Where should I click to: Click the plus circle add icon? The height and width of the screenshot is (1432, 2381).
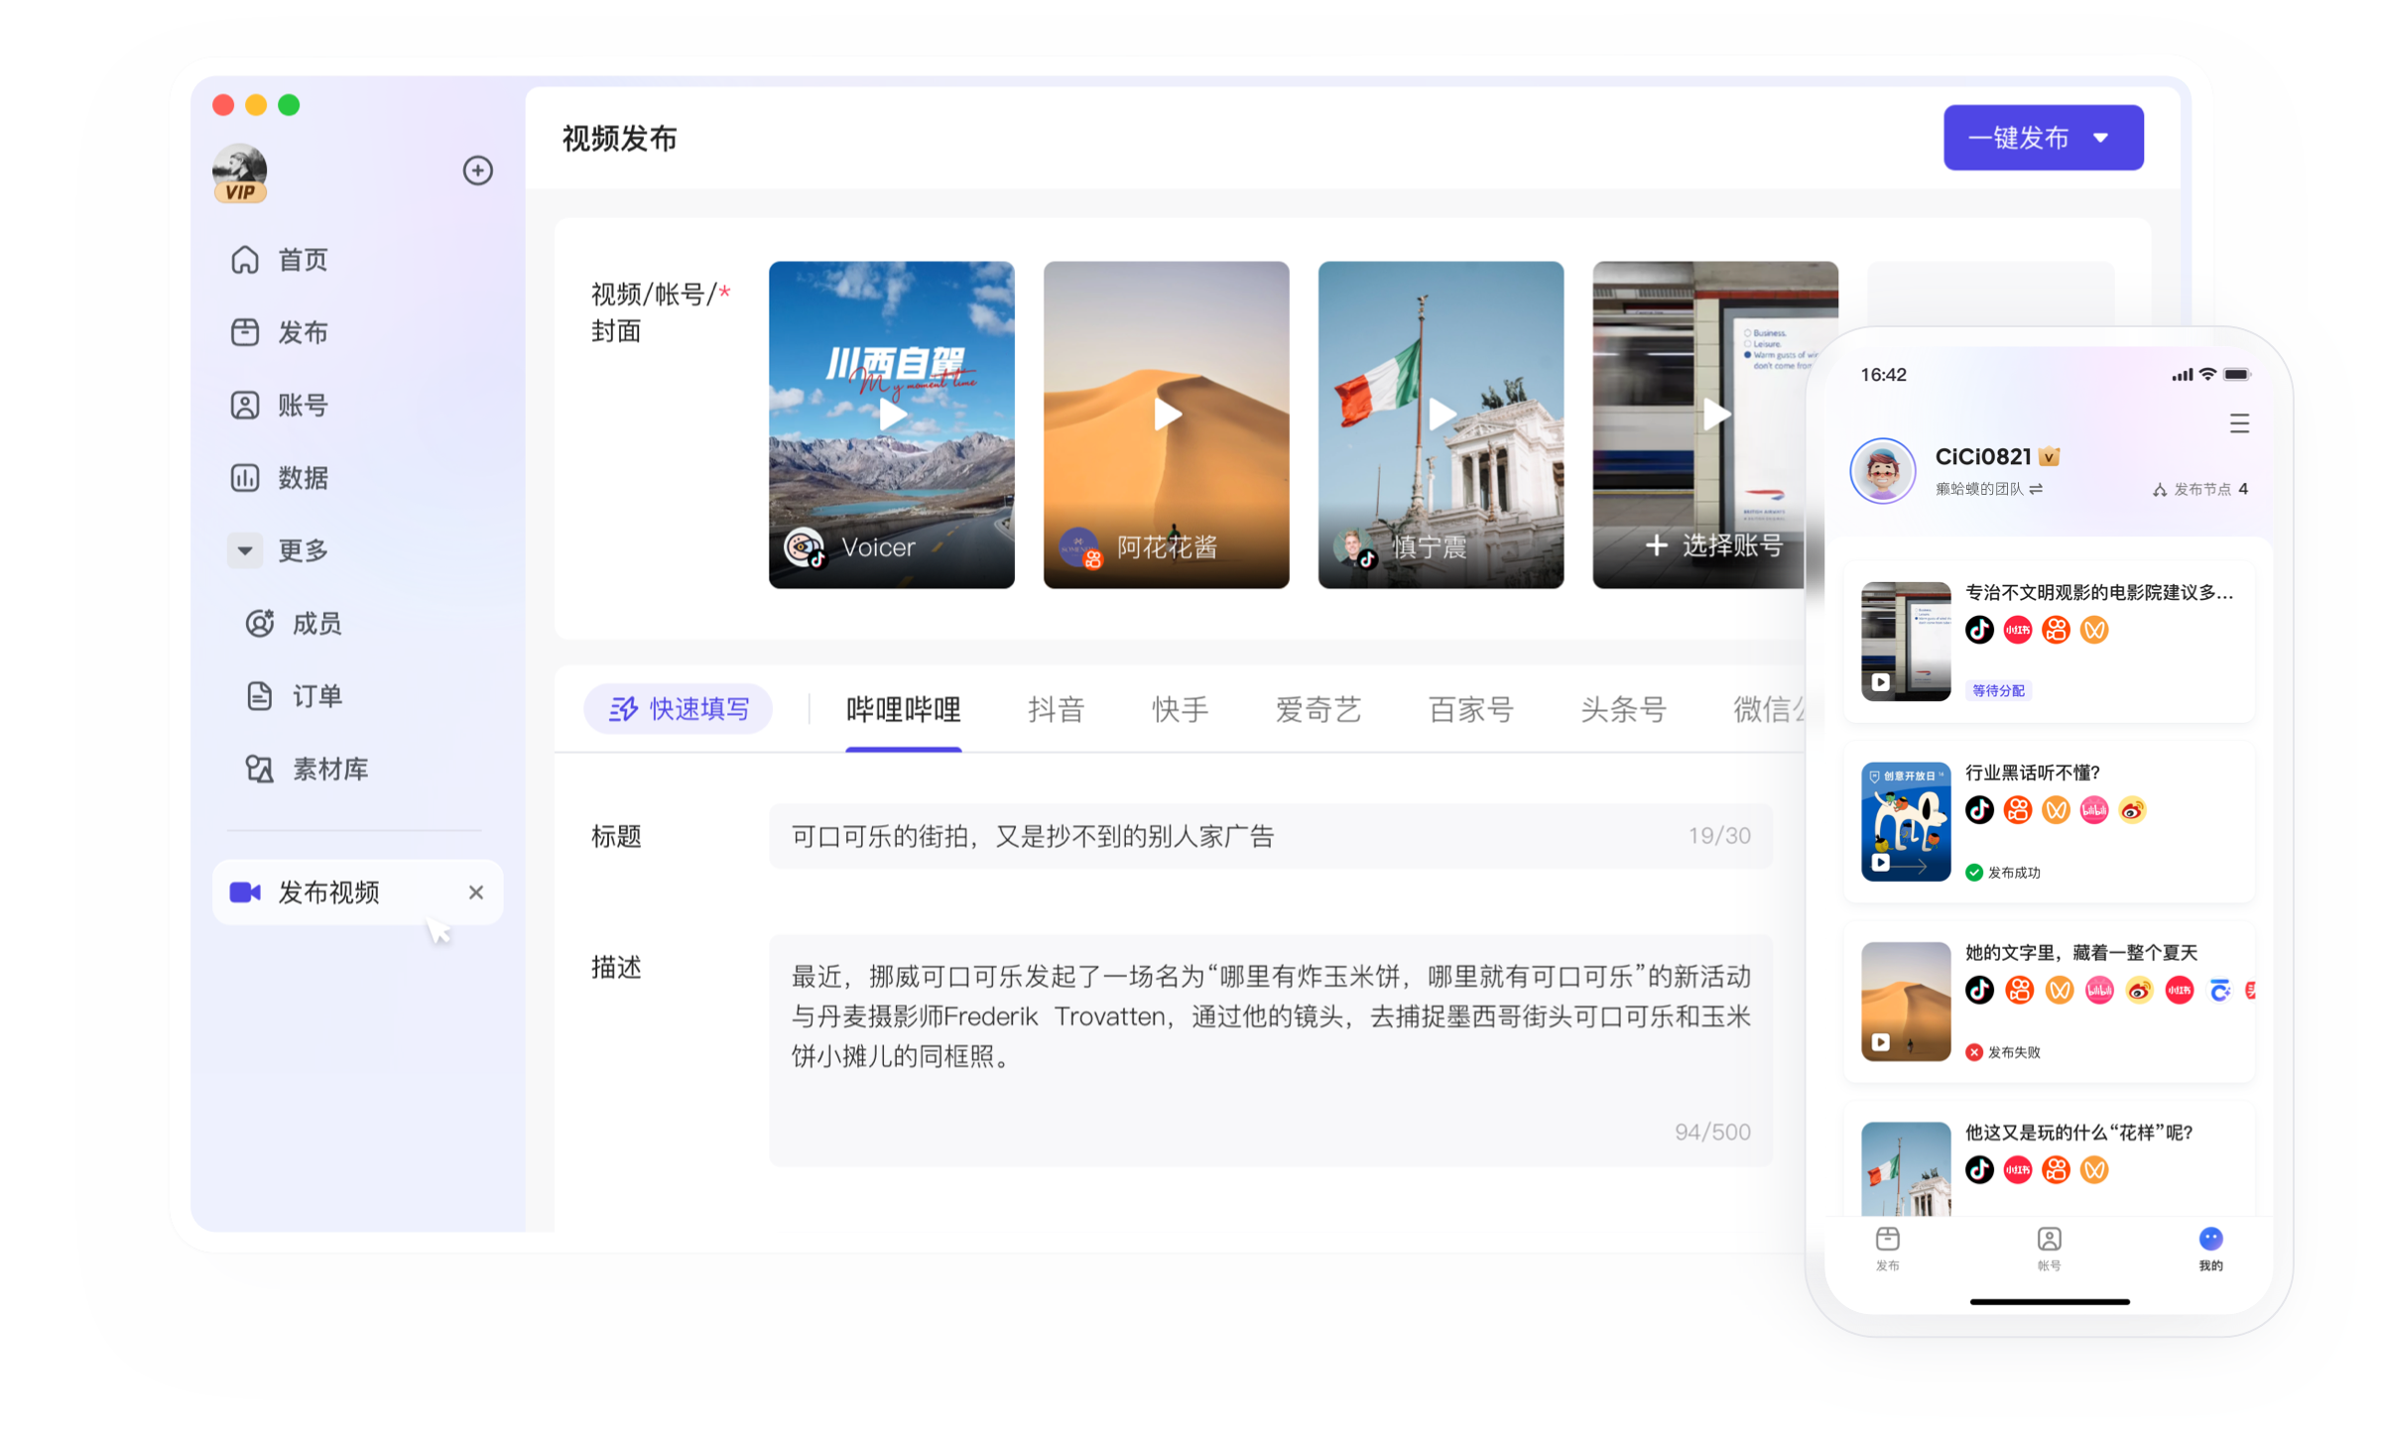[478, 171]
